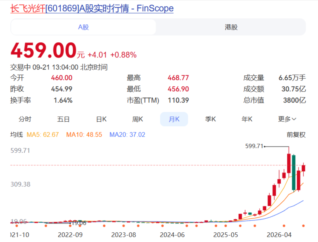Viewport: 318px width, 242px height.
Task: Click the 最高 value 468.77
Action: click(x=178, y=78)
